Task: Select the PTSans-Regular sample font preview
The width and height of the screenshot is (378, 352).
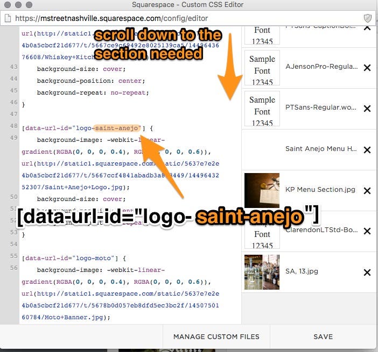Action: [x=262, y=109]
